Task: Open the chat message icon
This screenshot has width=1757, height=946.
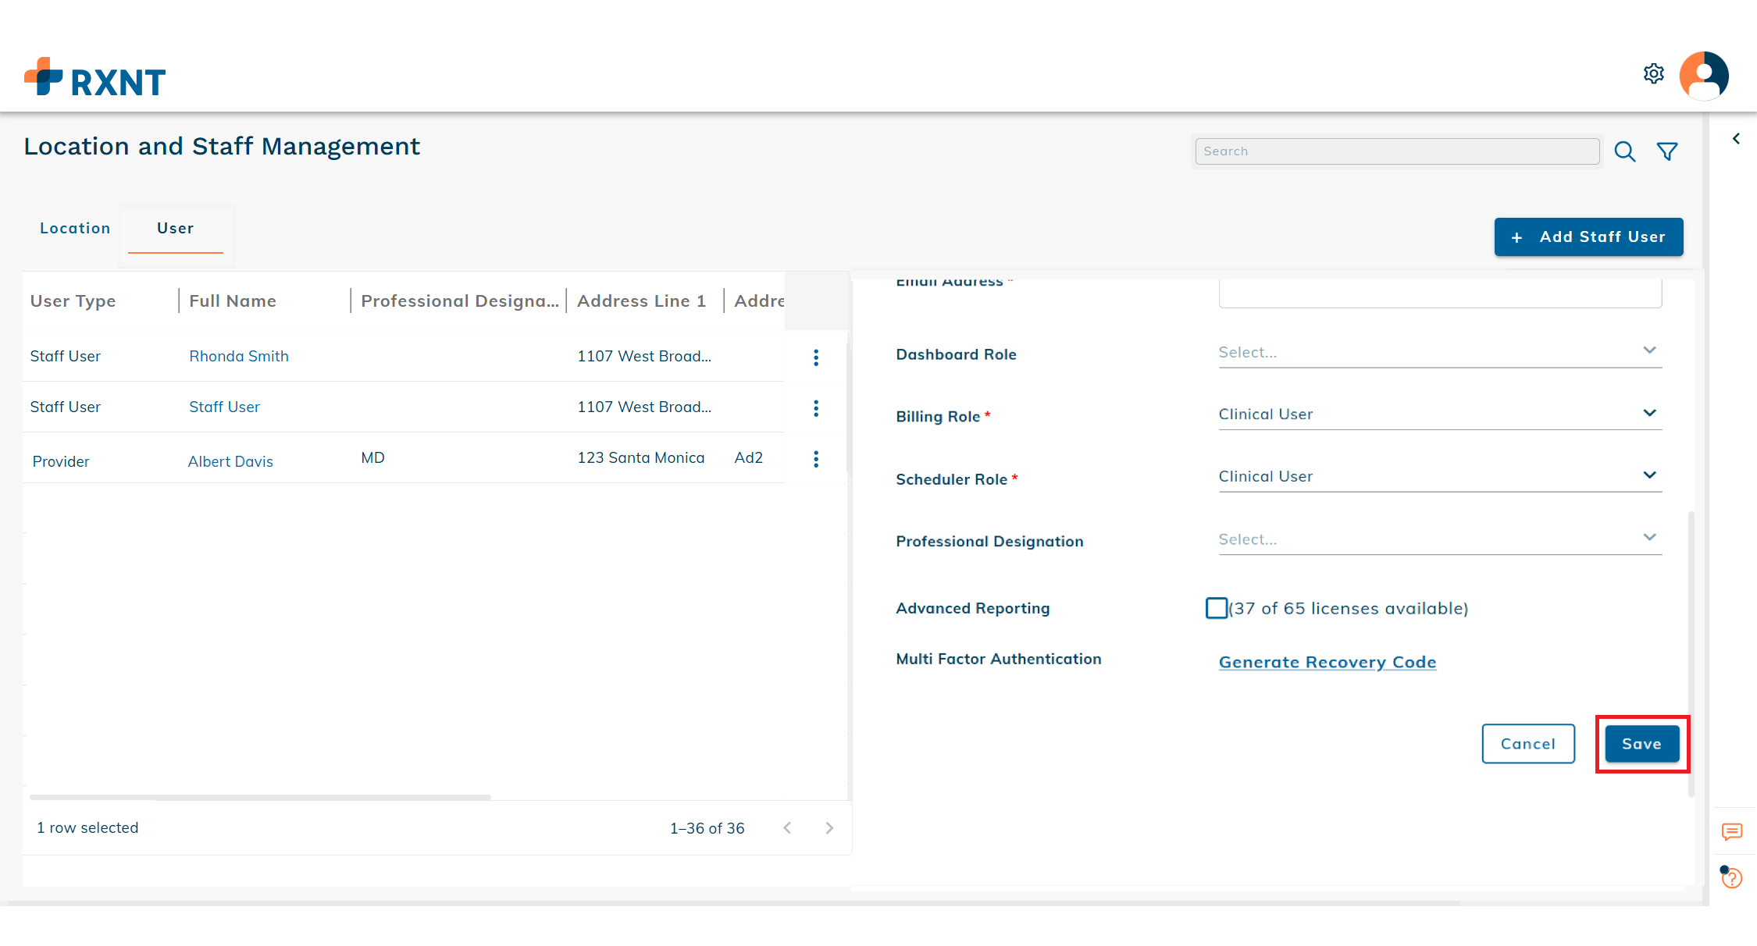Action: tap(1731, 832)
